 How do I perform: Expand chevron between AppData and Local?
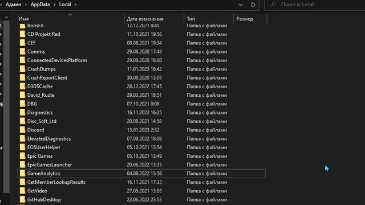click(55, 5)
